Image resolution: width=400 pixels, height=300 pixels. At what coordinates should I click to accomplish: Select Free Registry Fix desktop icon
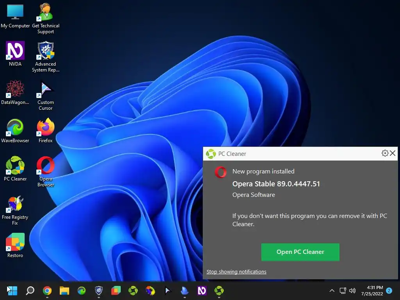pyautogui.click(x=15, y=211)
